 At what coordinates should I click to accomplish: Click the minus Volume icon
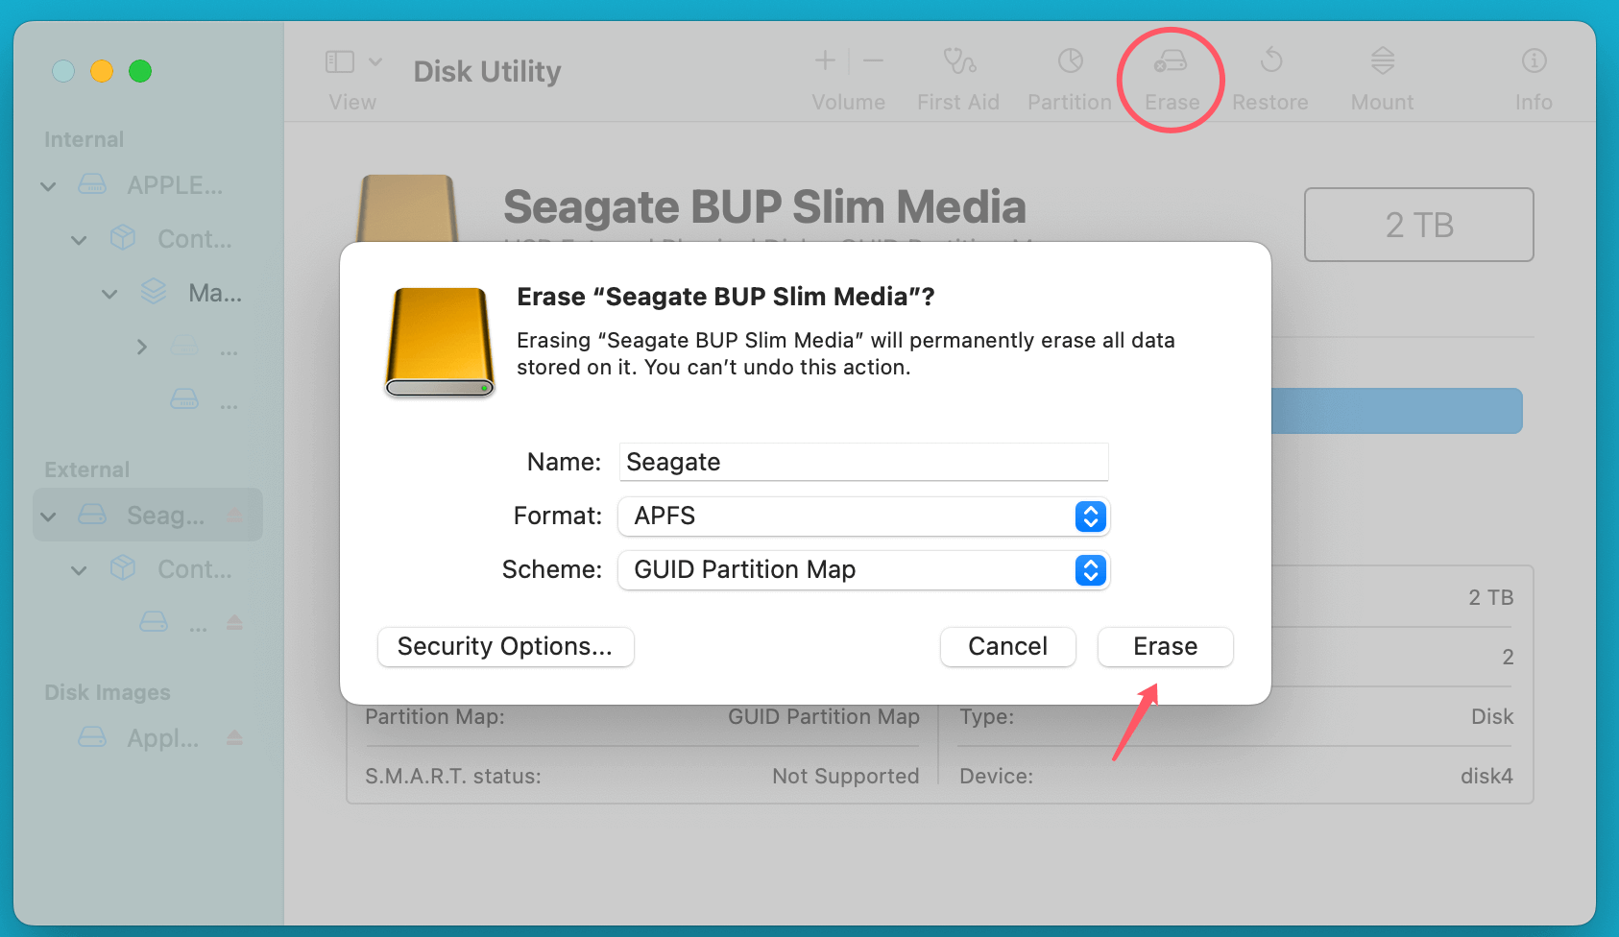[873, 60]
